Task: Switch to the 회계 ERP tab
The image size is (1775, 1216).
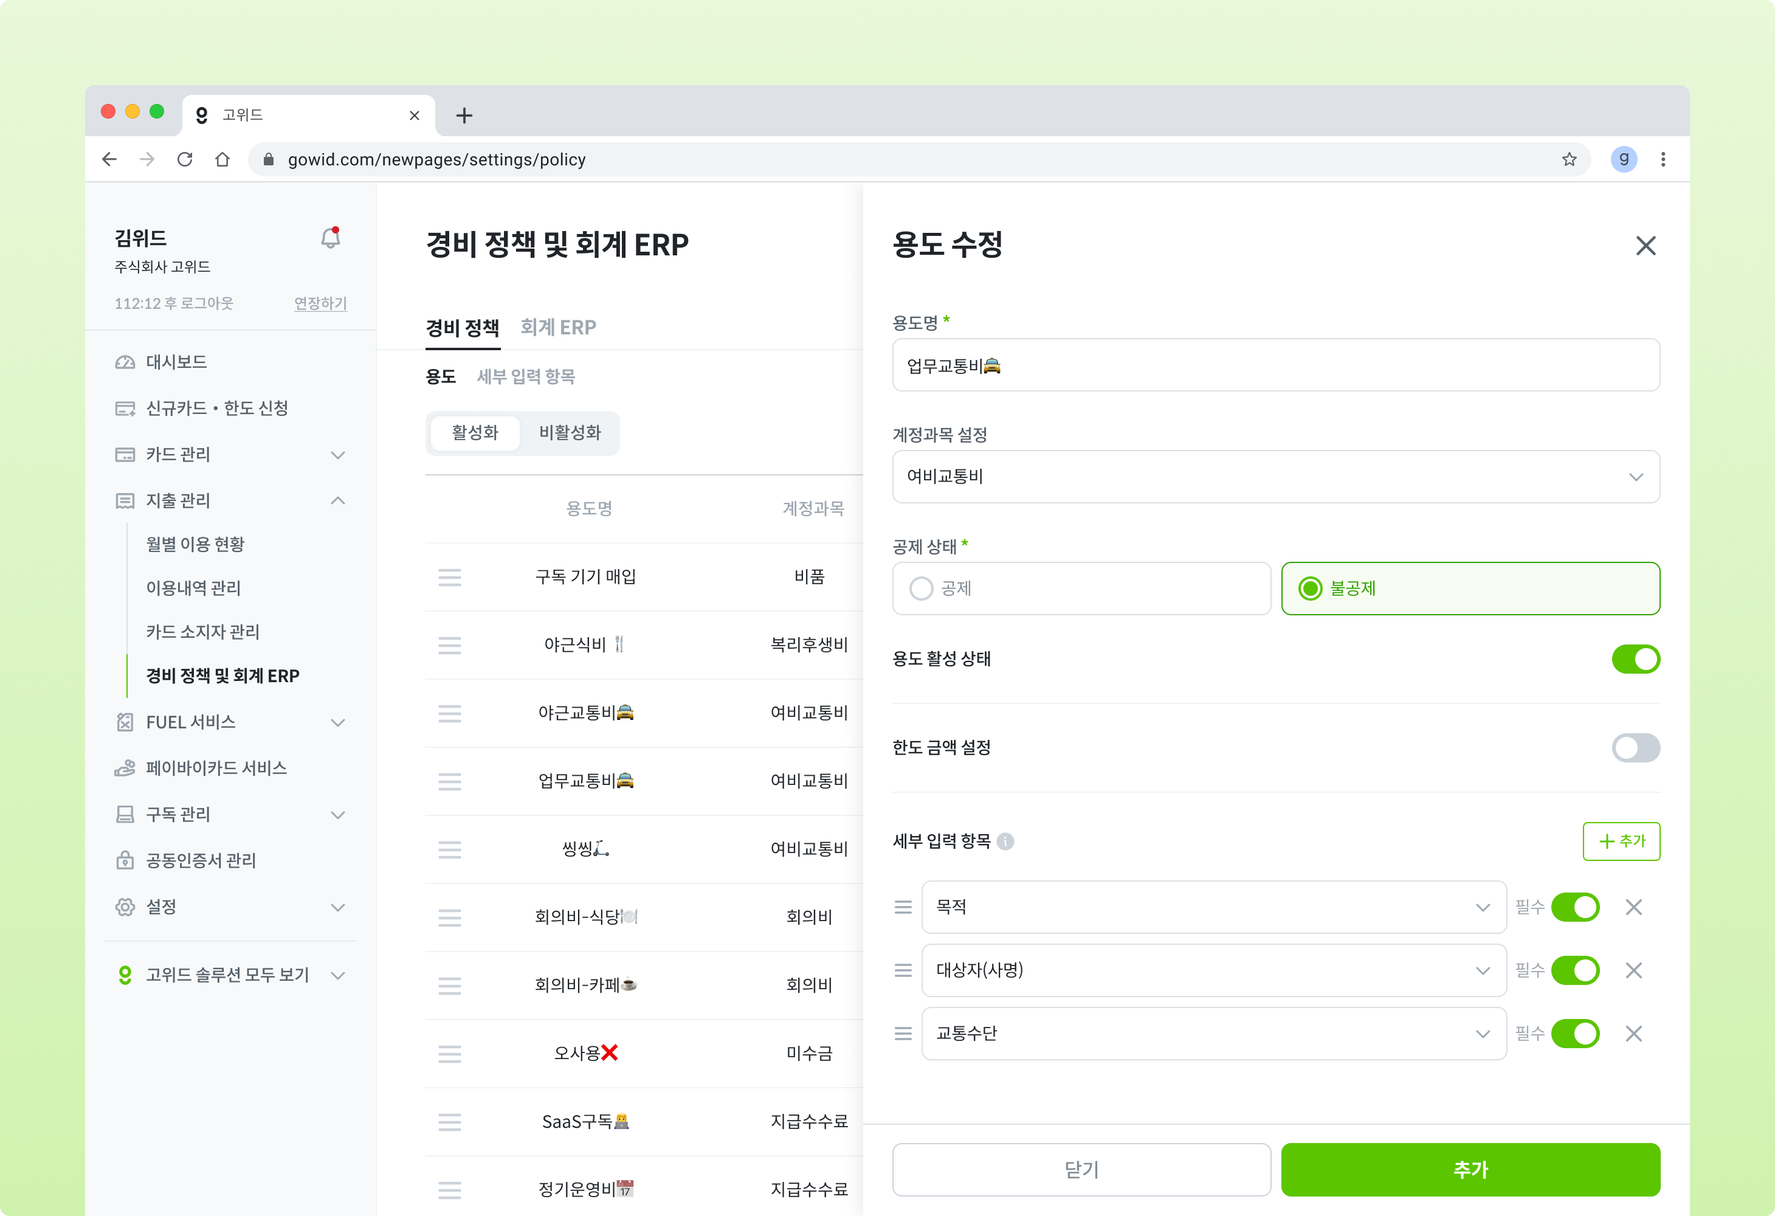Action: point(557,327)
